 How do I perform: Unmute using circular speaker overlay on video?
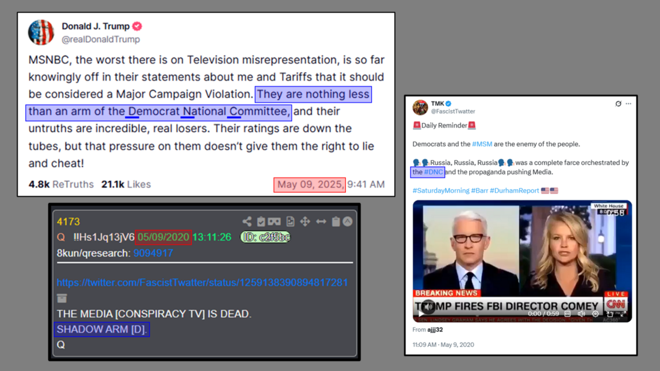(428, 307)
